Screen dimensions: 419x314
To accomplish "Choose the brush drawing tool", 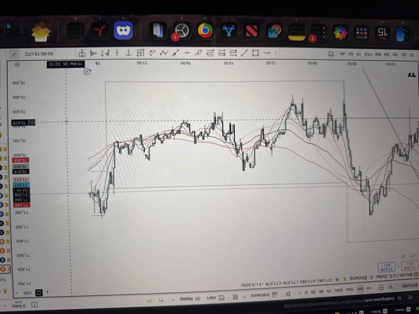I will (x=199, y=53).
